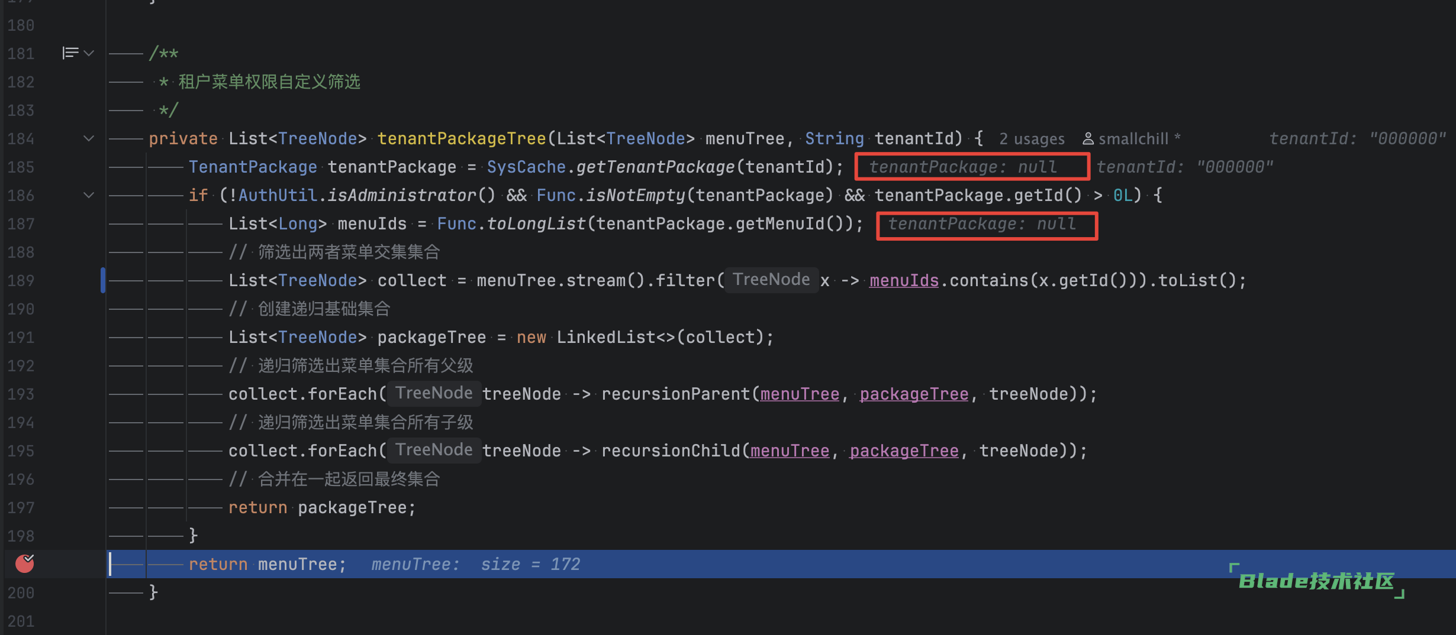Click the rendered doc comment toggle icon
The height and width of the screenshot is (635, 1456).
coord(70,53)
